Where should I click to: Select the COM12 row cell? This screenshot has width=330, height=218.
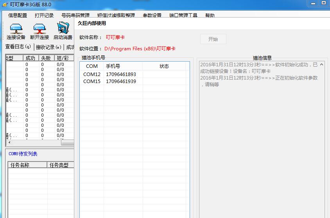point(92,74)
